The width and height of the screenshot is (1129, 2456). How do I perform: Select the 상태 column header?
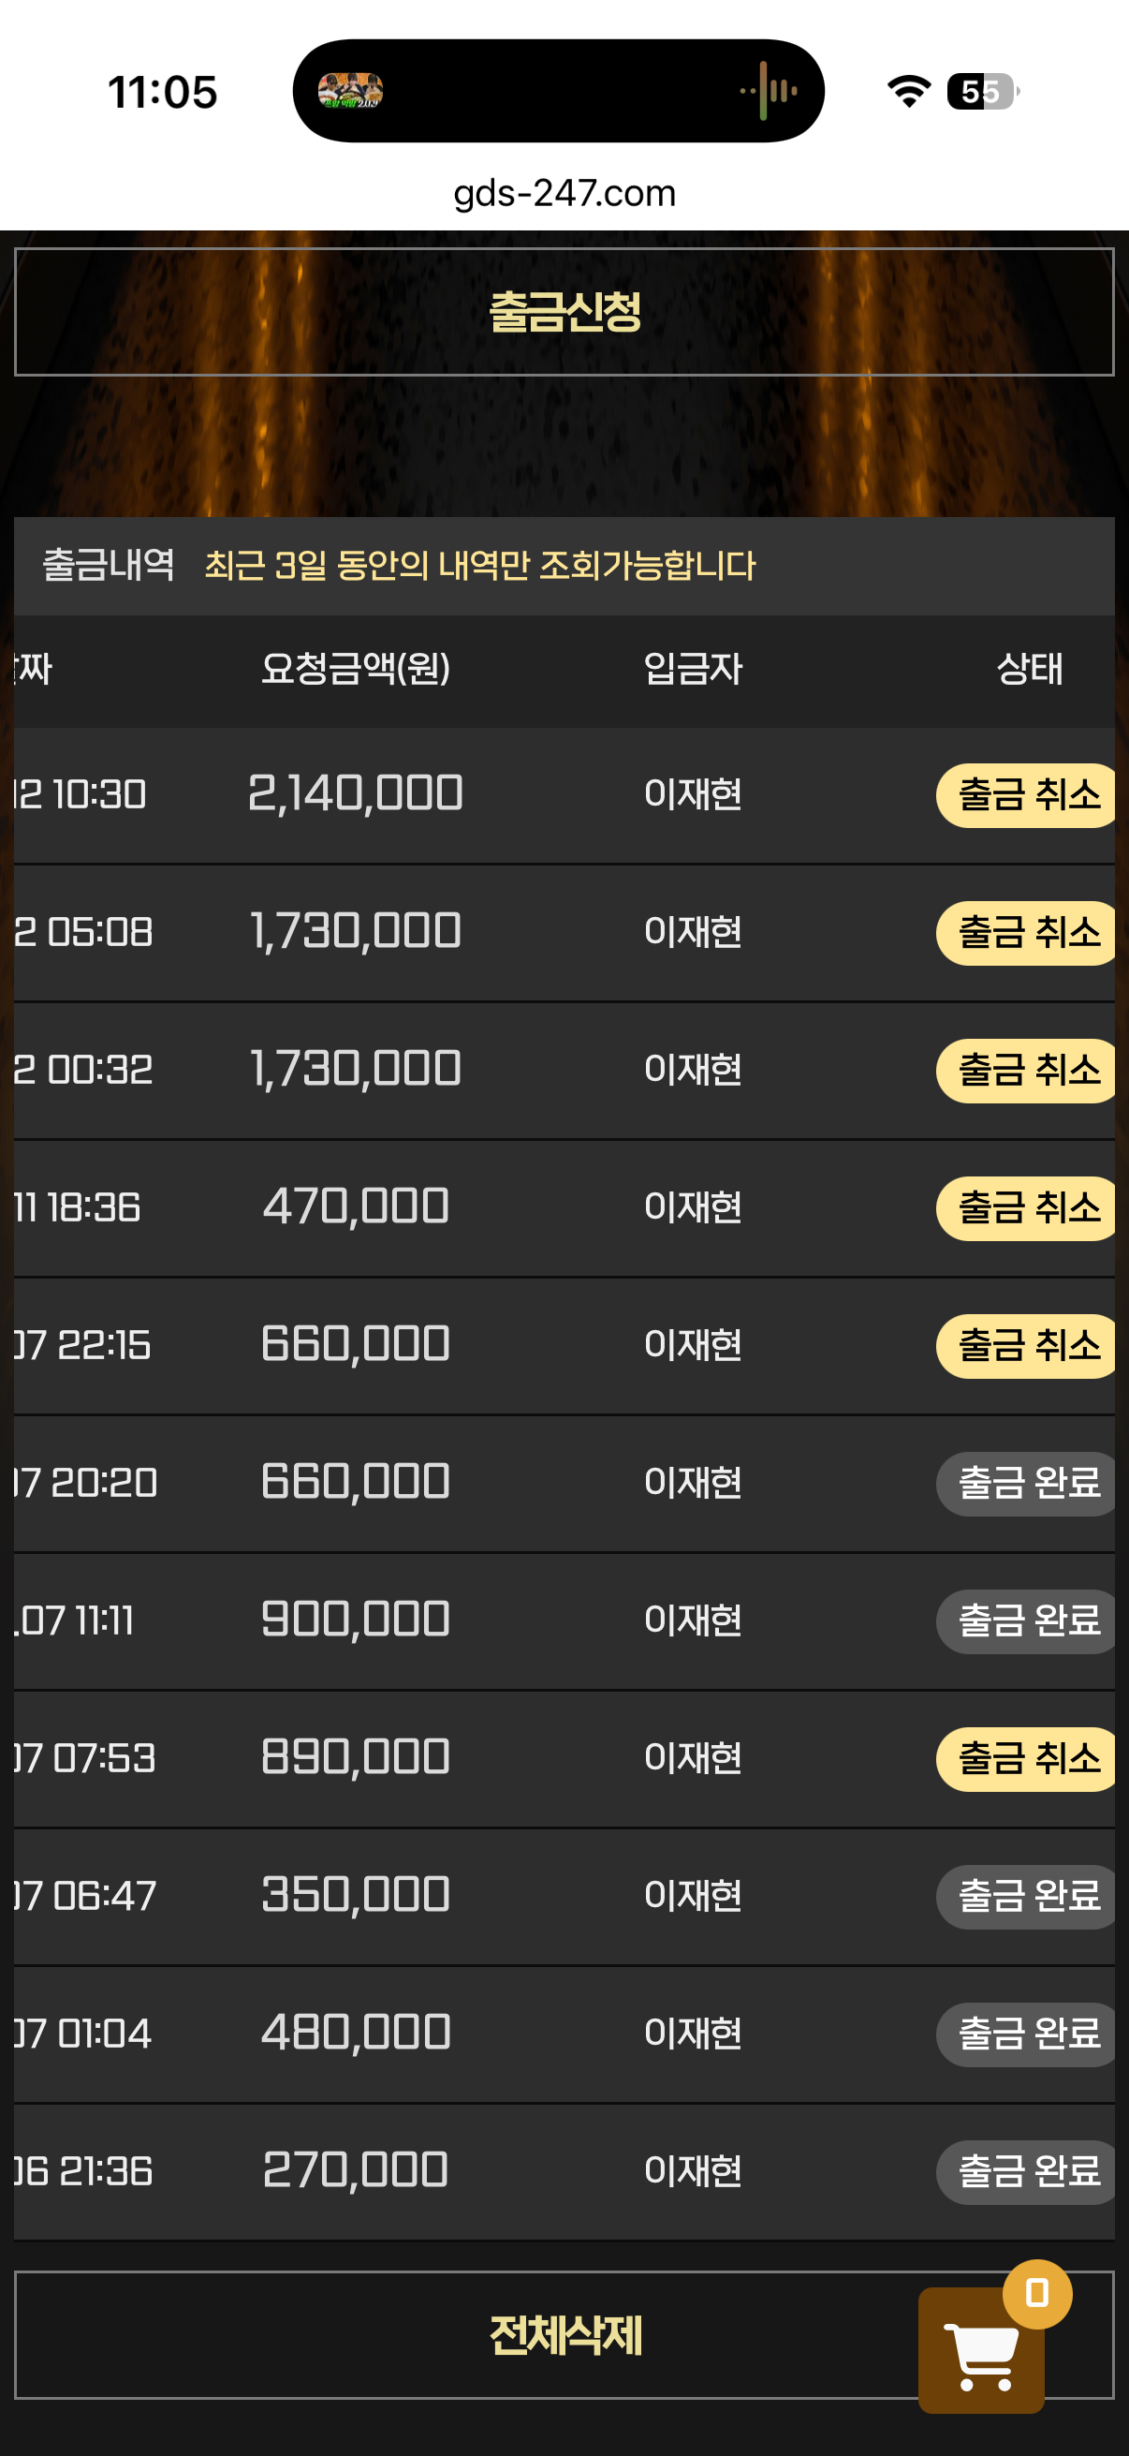(1029, 669)
